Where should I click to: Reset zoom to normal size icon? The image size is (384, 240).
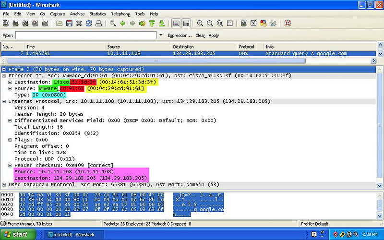(x=220, y=24)
